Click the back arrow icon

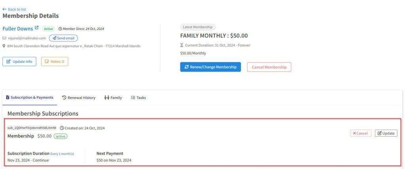click(4, 9)
